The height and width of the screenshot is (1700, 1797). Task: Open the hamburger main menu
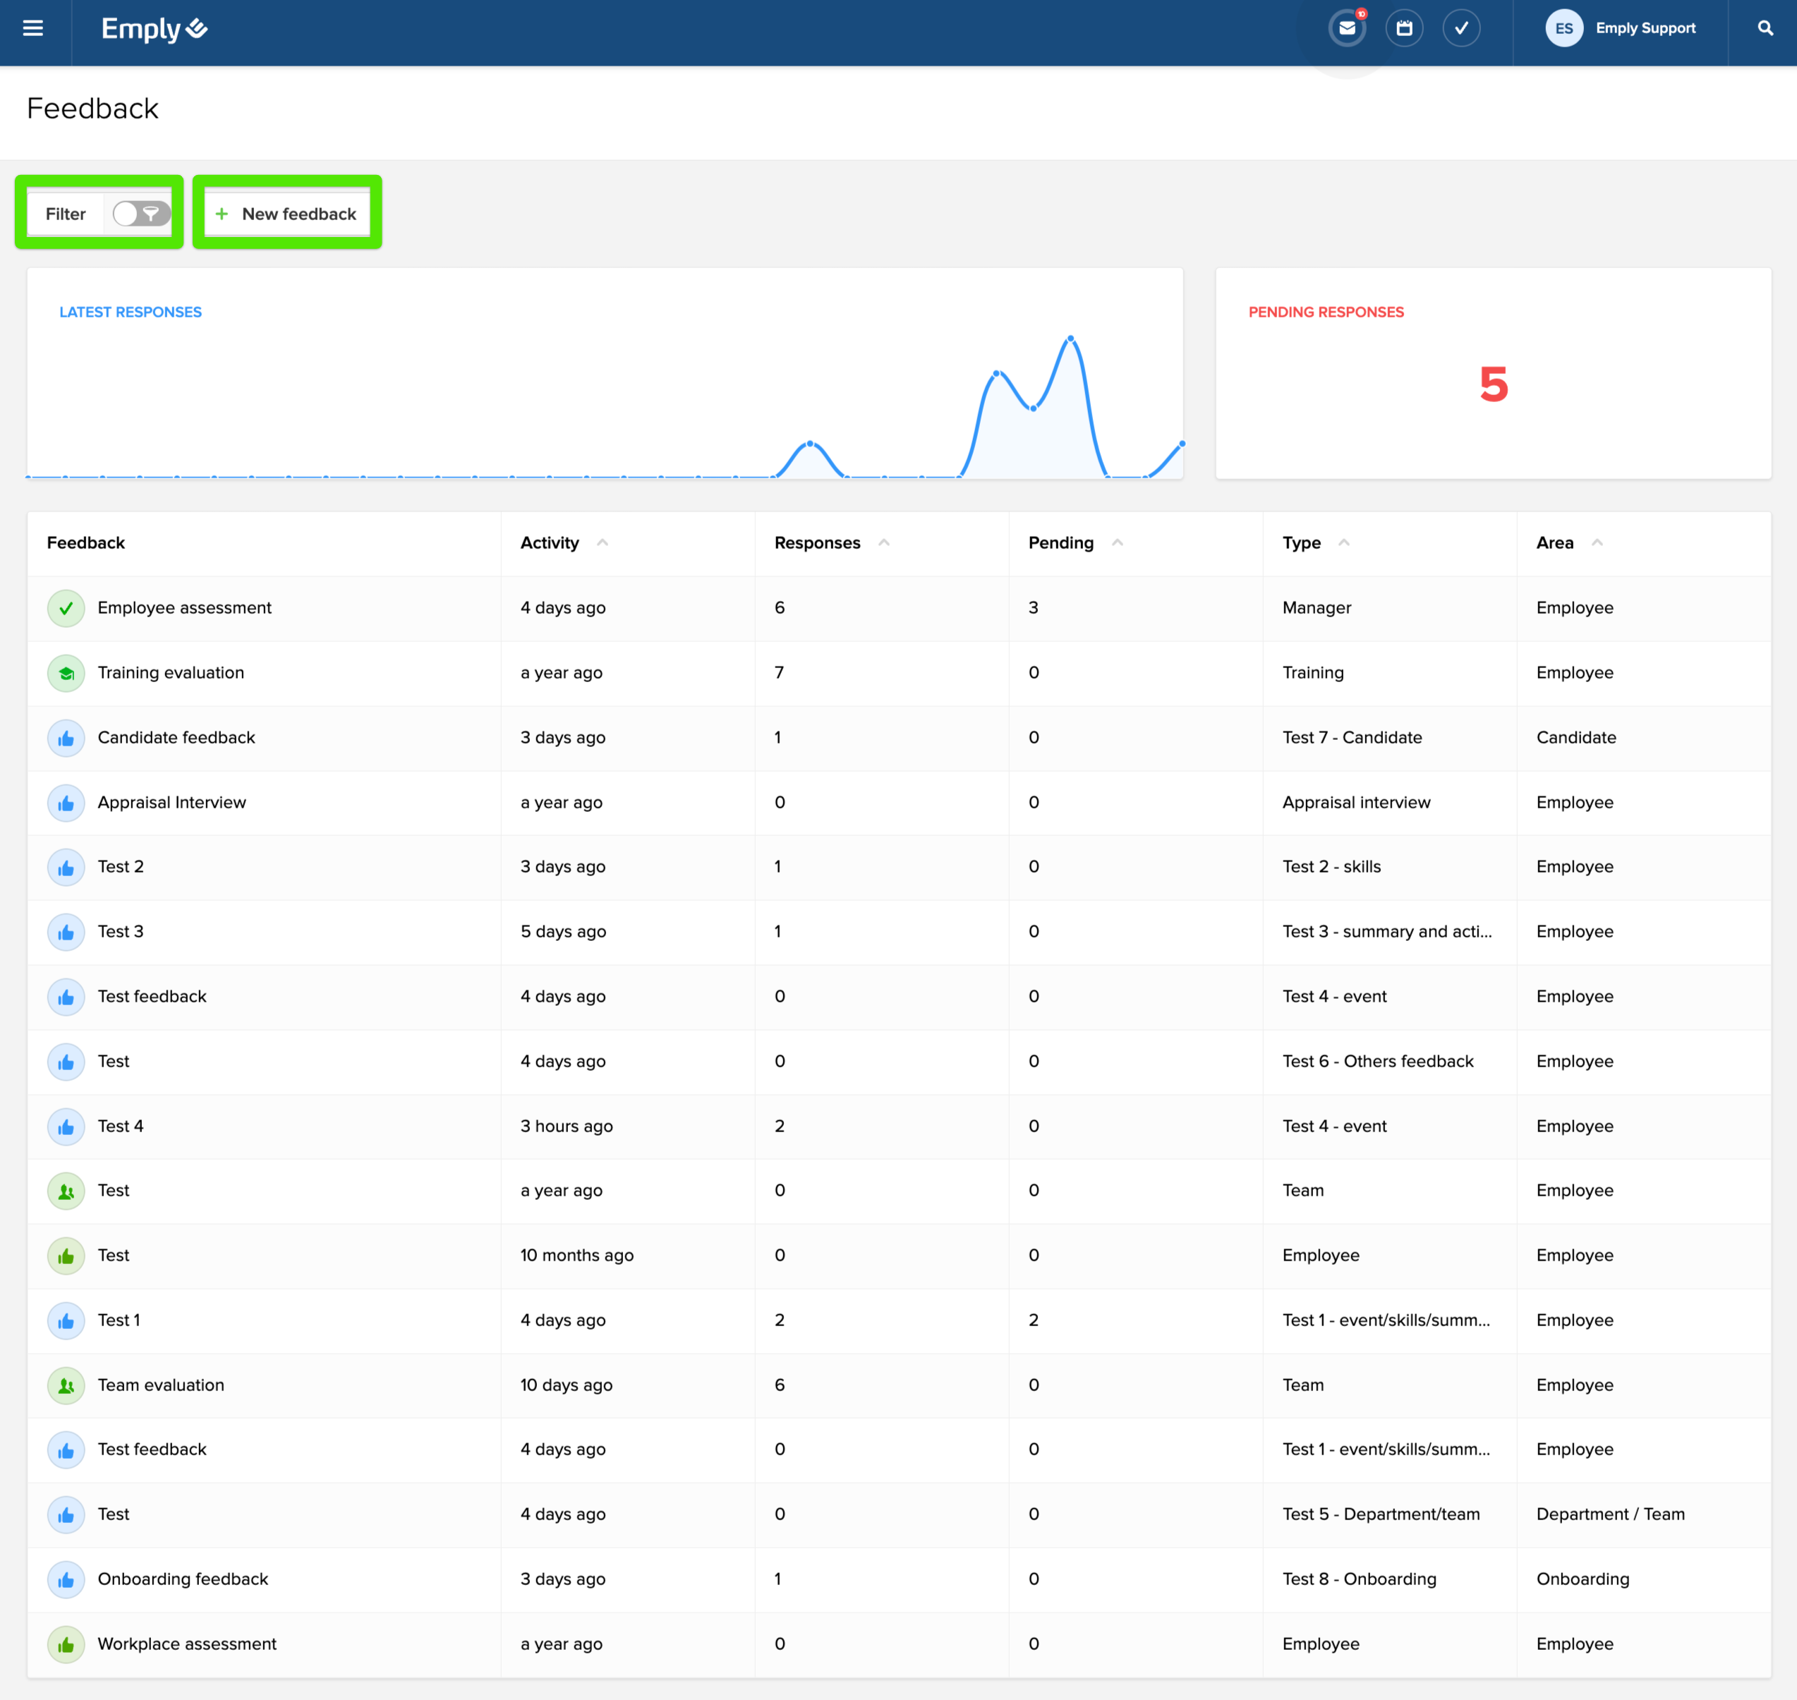pos(34,28)
